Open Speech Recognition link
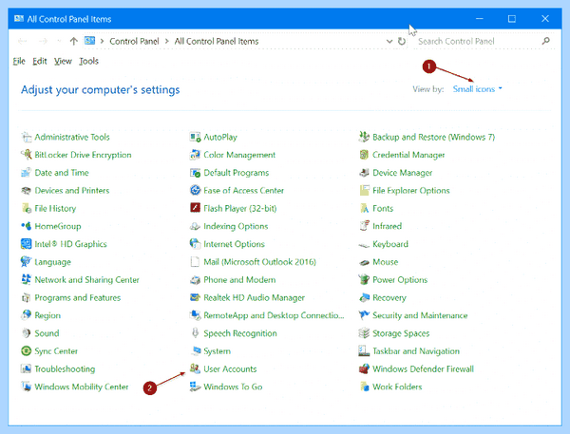Viewport: 570px width, 434px height. pyautogui.click(x=240, y=333)
